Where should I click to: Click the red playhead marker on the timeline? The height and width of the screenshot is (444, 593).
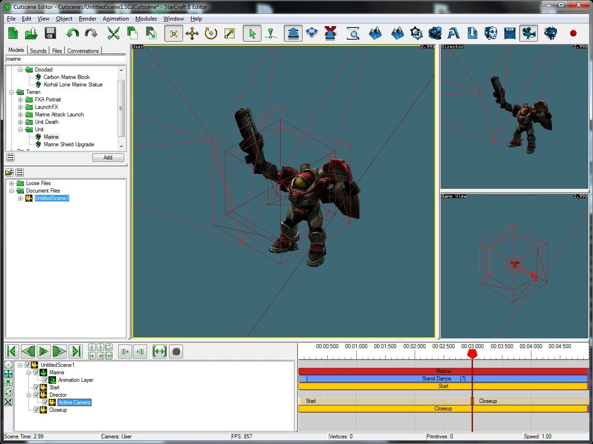point(472,354)
